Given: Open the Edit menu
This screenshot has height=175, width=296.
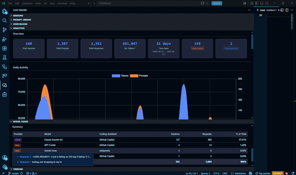Looking at the screenshot, I should pyautogui.click(x=17, y=3).
